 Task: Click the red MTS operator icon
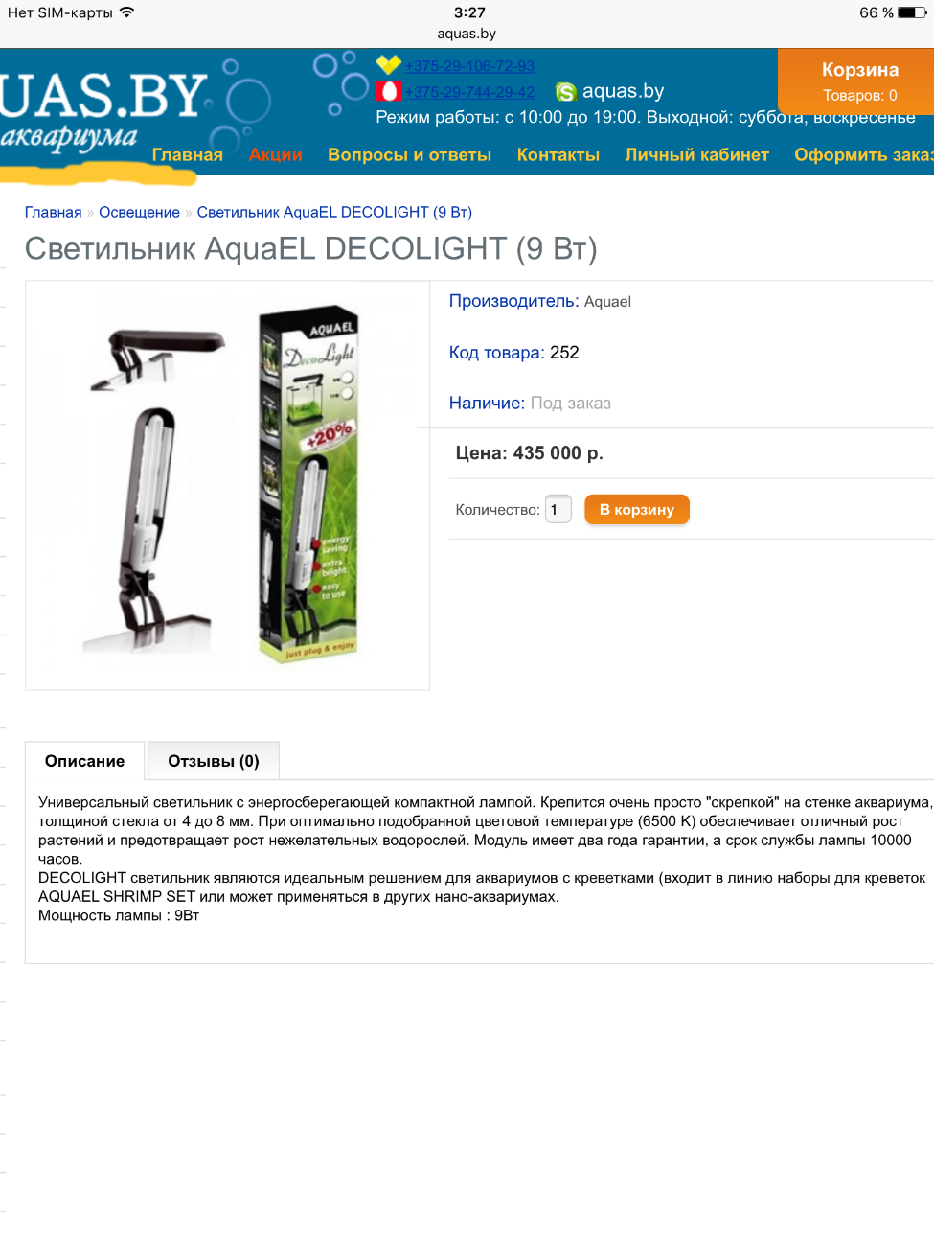(388, 91)
